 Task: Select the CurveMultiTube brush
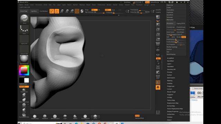[x=24, y=116]
